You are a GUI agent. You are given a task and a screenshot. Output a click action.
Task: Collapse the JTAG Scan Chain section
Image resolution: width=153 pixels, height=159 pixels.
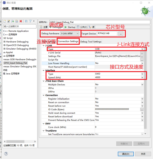pyautogui.click(x=44, y=81)
